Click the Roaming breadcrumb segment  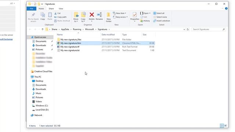coord(77,29)
